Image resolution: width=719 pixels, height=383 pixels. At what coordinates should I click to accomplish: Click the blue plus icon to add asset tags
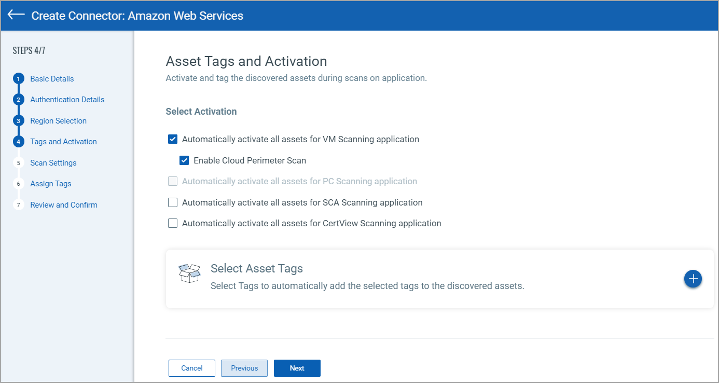[693, 279]
